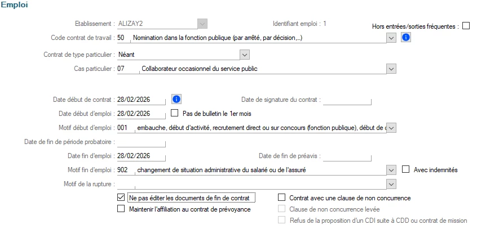
Task: Enable Maintenir l'affiliation au contrat de prévoyance
Action: coord(121,209)
